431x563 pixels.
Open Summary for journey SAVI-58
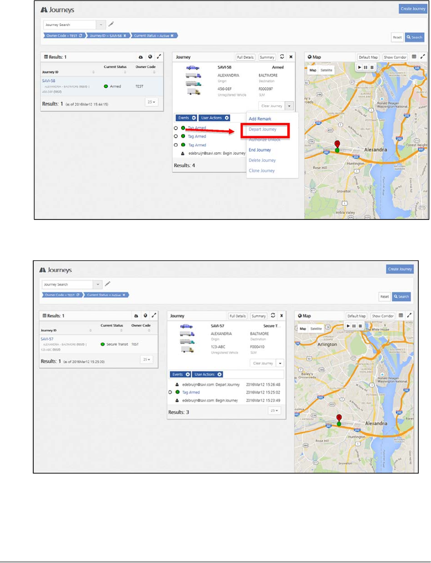267,57
